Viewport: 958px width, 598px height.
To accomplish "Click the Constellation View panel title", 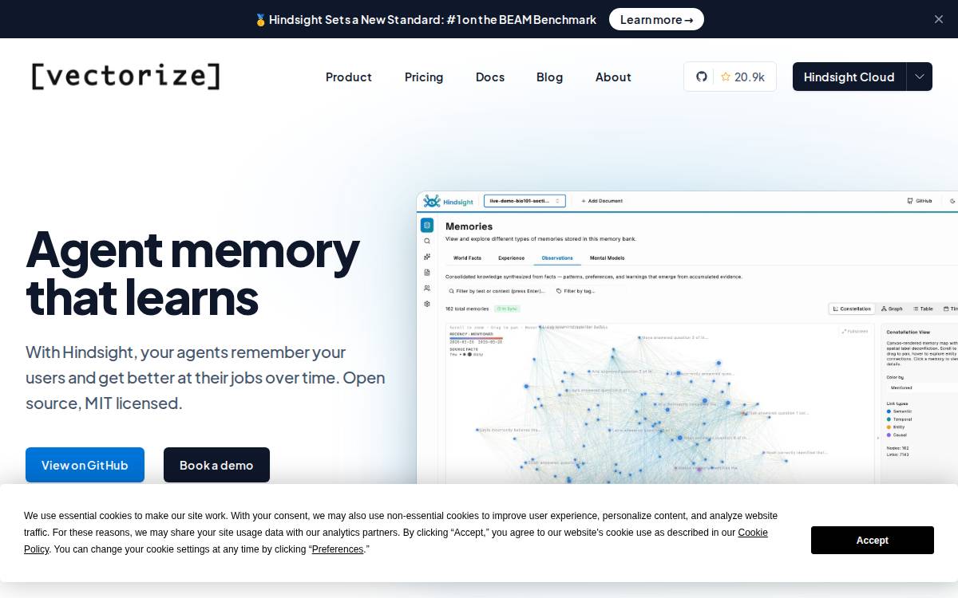I will 909,332.
